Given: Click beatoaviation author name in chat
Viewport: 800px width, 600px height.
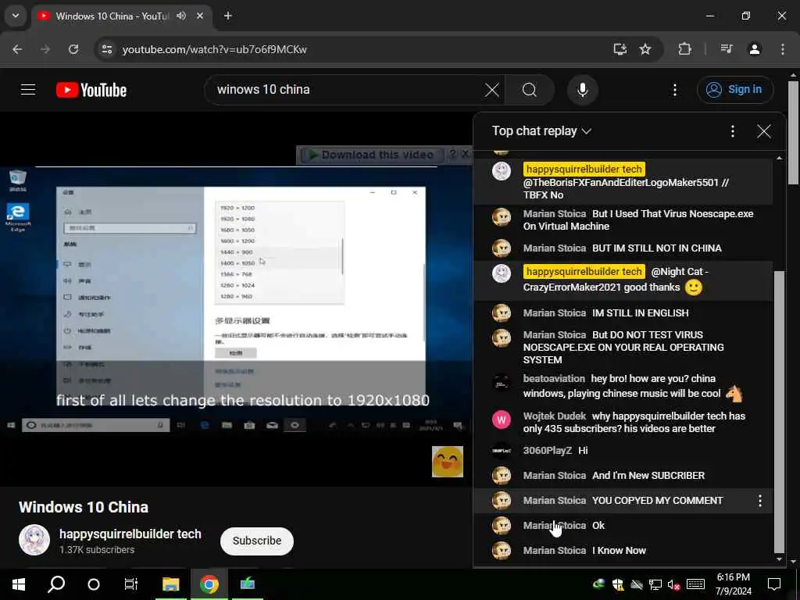Looking at the screenshot, I should click(x=554, y=379).
